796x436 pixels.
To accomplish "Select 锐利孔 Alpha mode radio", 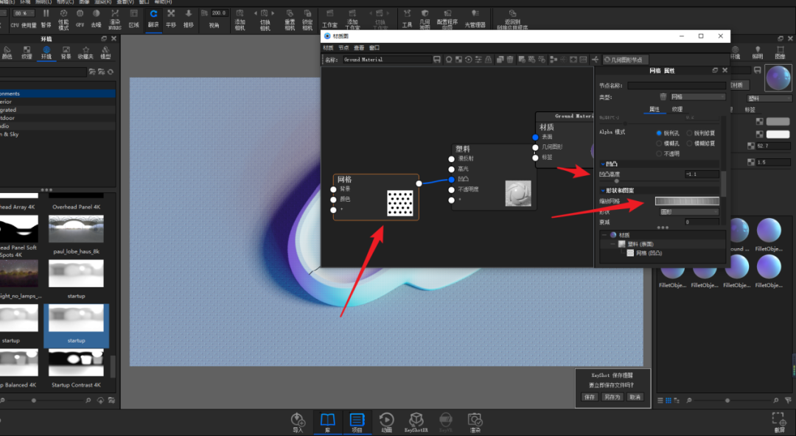I will click(x=659, y=133).
